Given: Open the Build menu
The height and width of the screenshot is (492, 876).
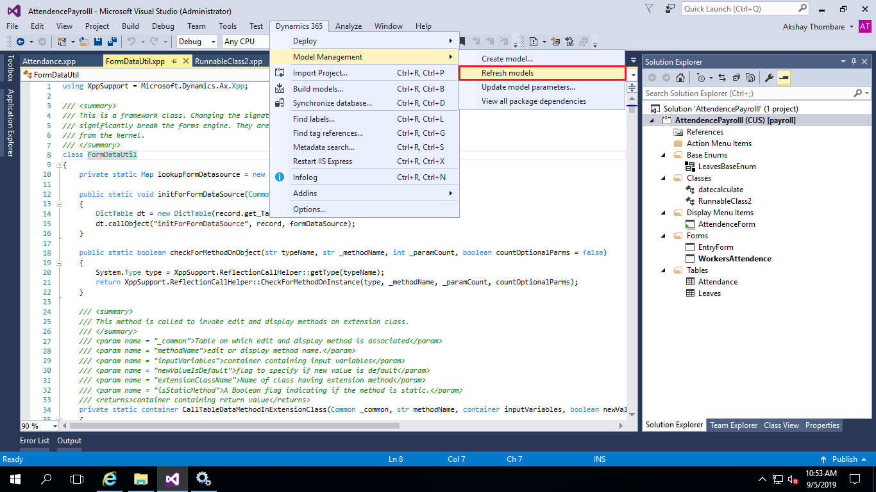Looking at the screenshot, I should [130, 26].
